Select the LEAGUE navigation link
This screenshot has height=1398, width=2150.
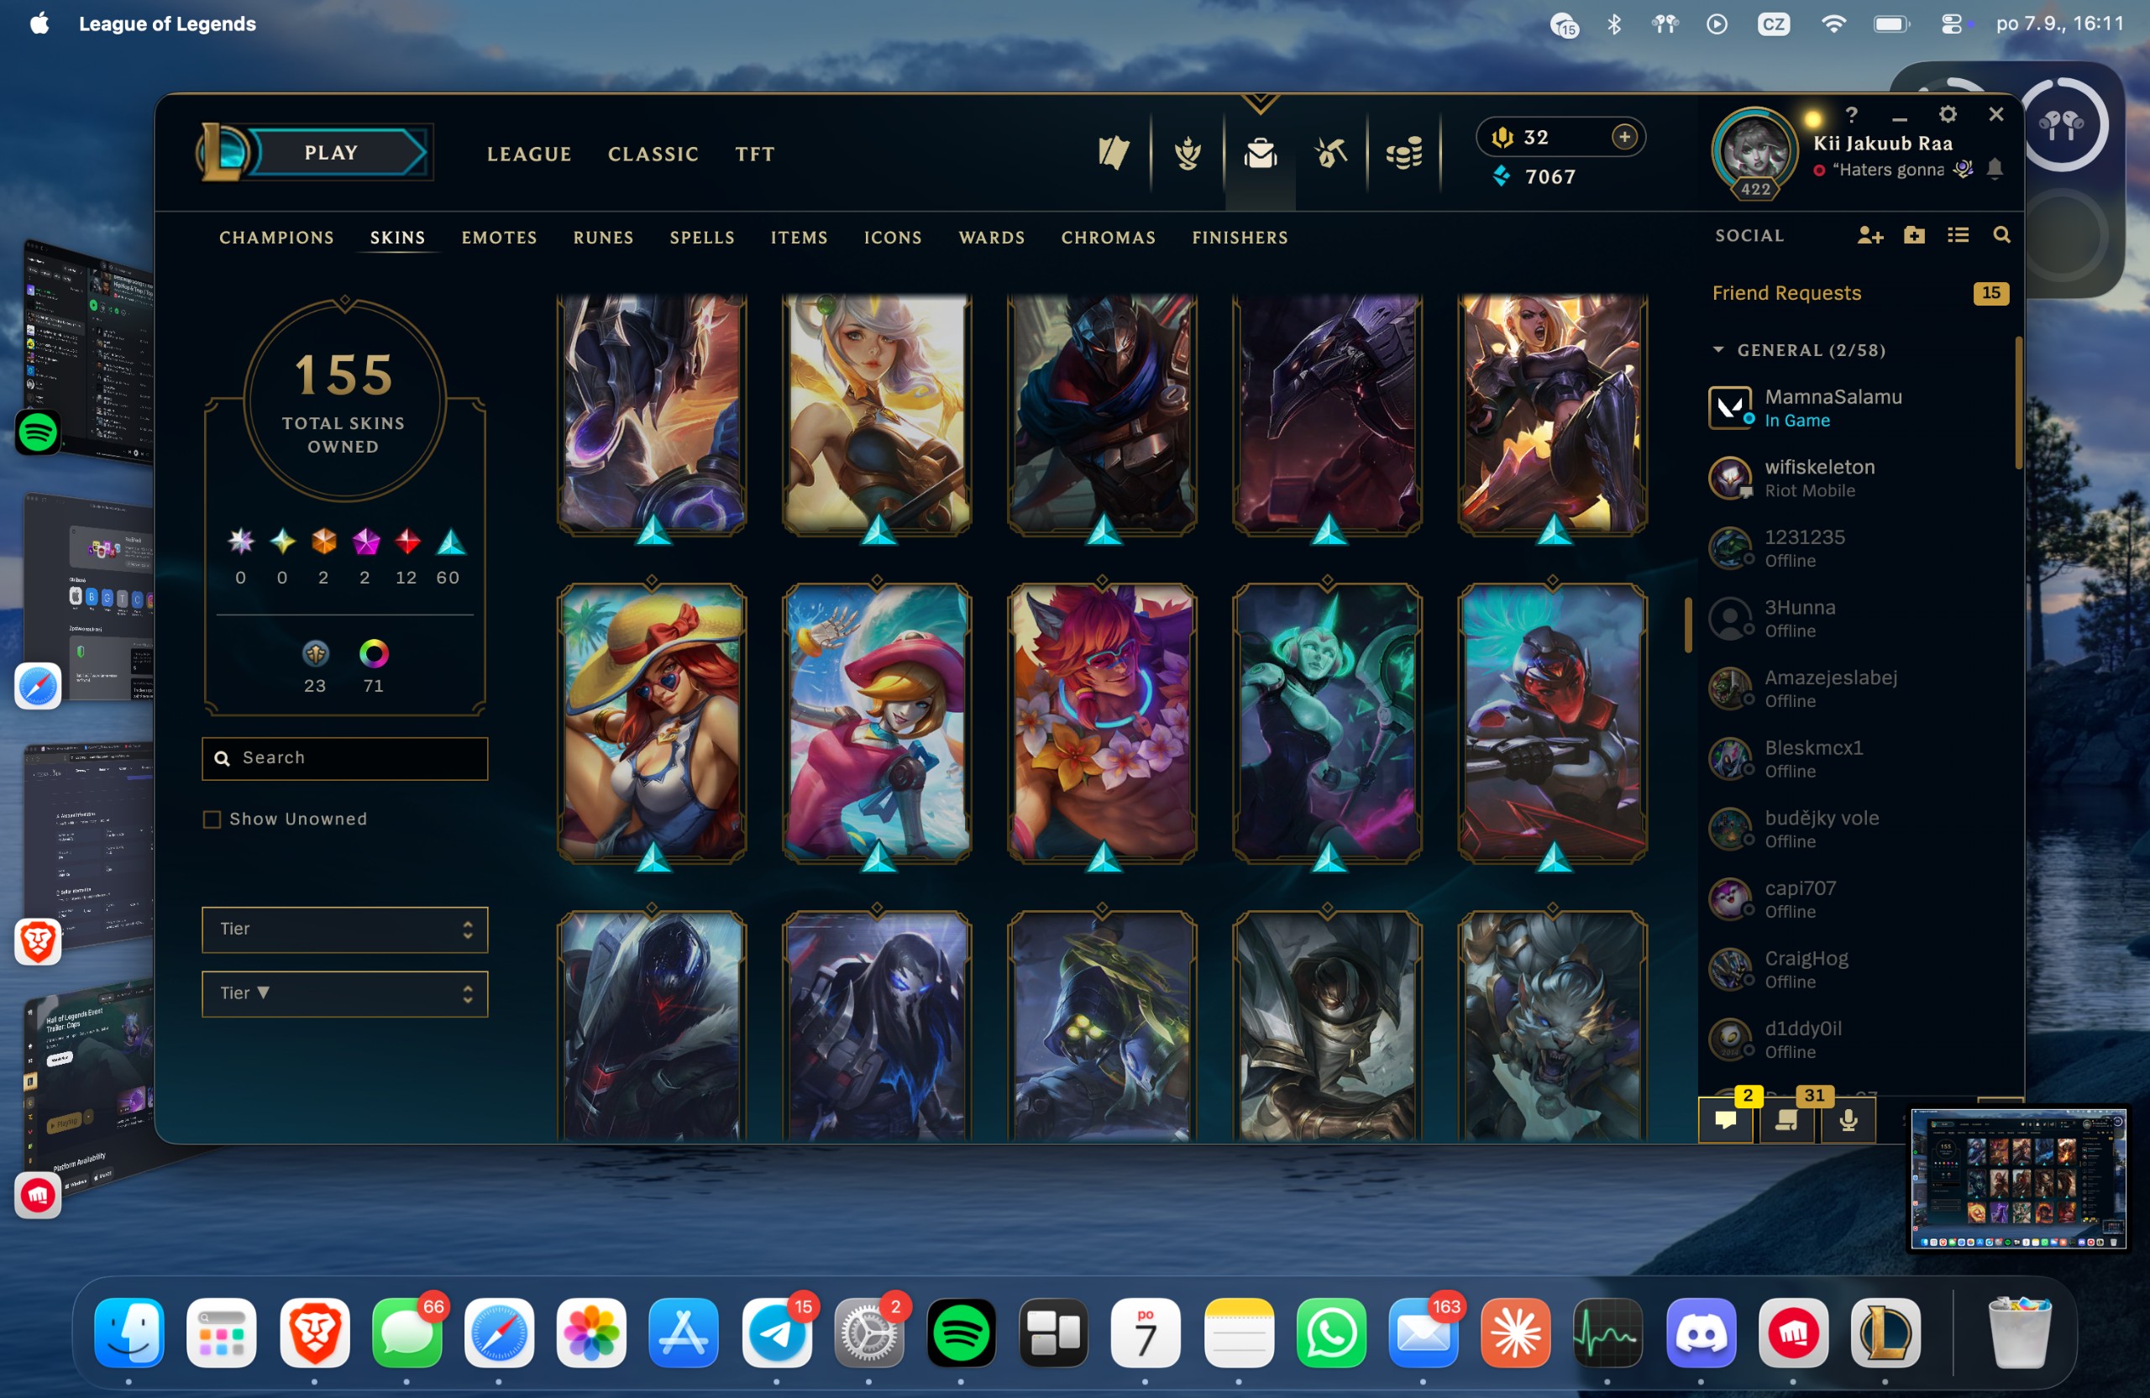pos(529,154)
